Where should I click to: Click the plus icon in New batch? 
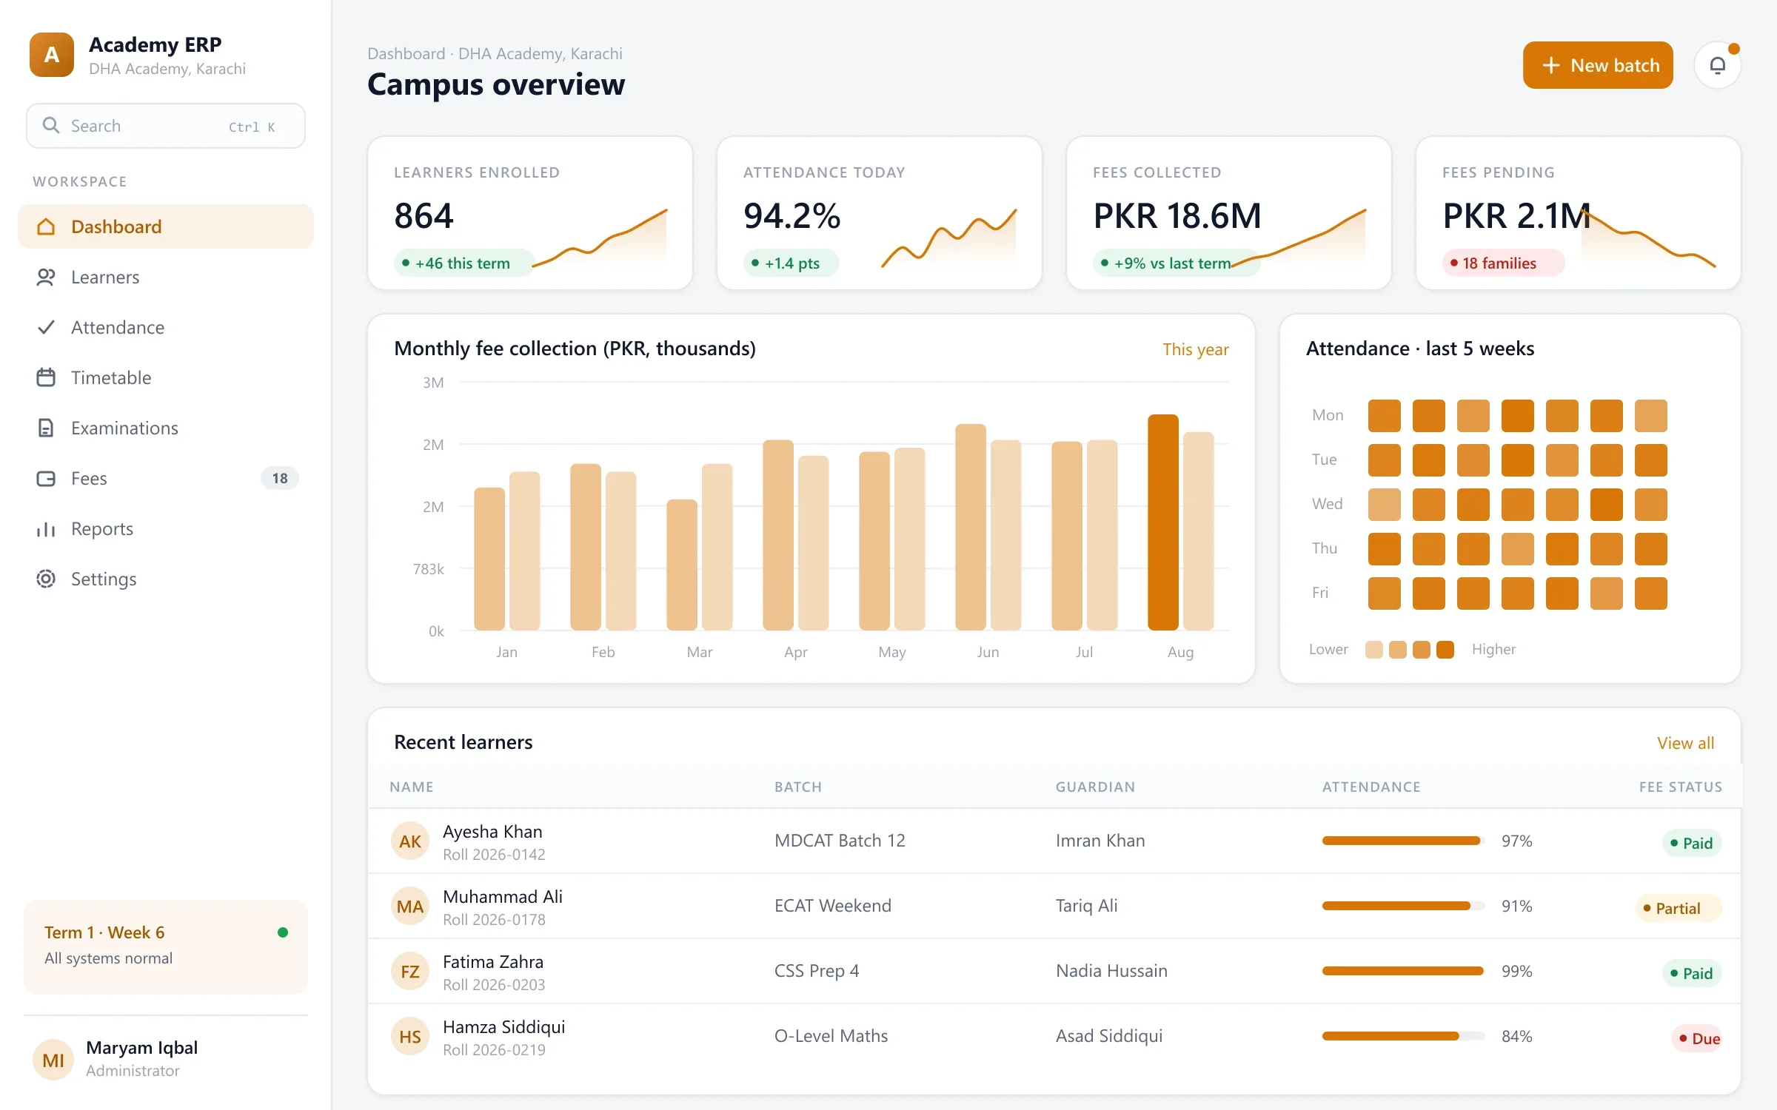point(1551,65)
